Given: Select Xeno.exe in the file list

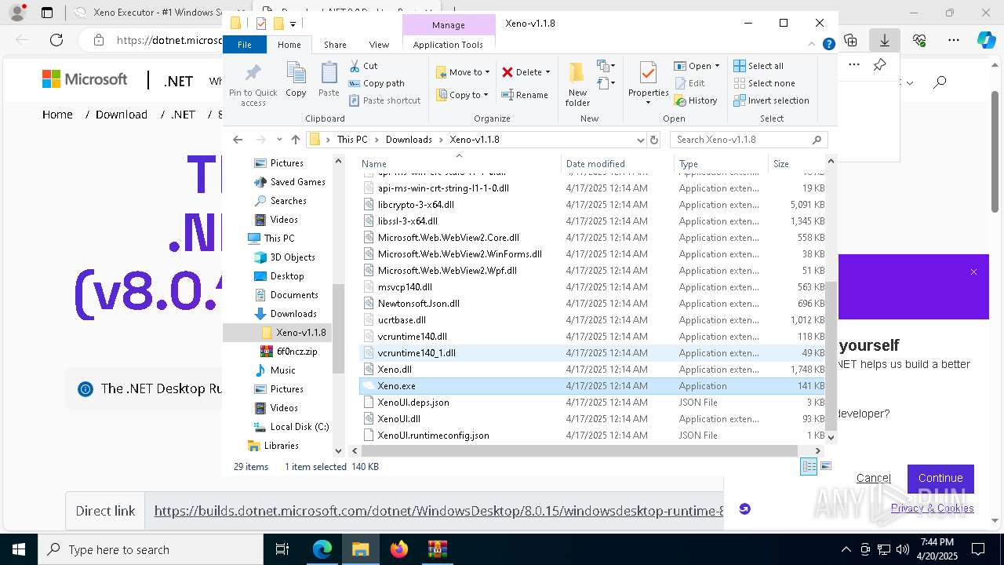Looking at the screenshot, I should [592, 386].
